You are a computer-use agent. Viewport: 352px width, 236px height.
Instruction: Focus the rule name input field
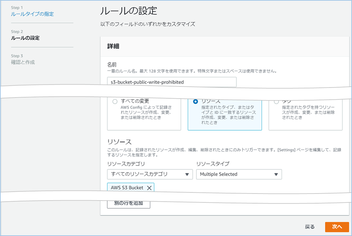point(172,82)
